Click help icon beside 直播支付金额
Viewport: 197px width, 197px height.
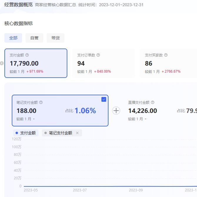tap(153, 102)
